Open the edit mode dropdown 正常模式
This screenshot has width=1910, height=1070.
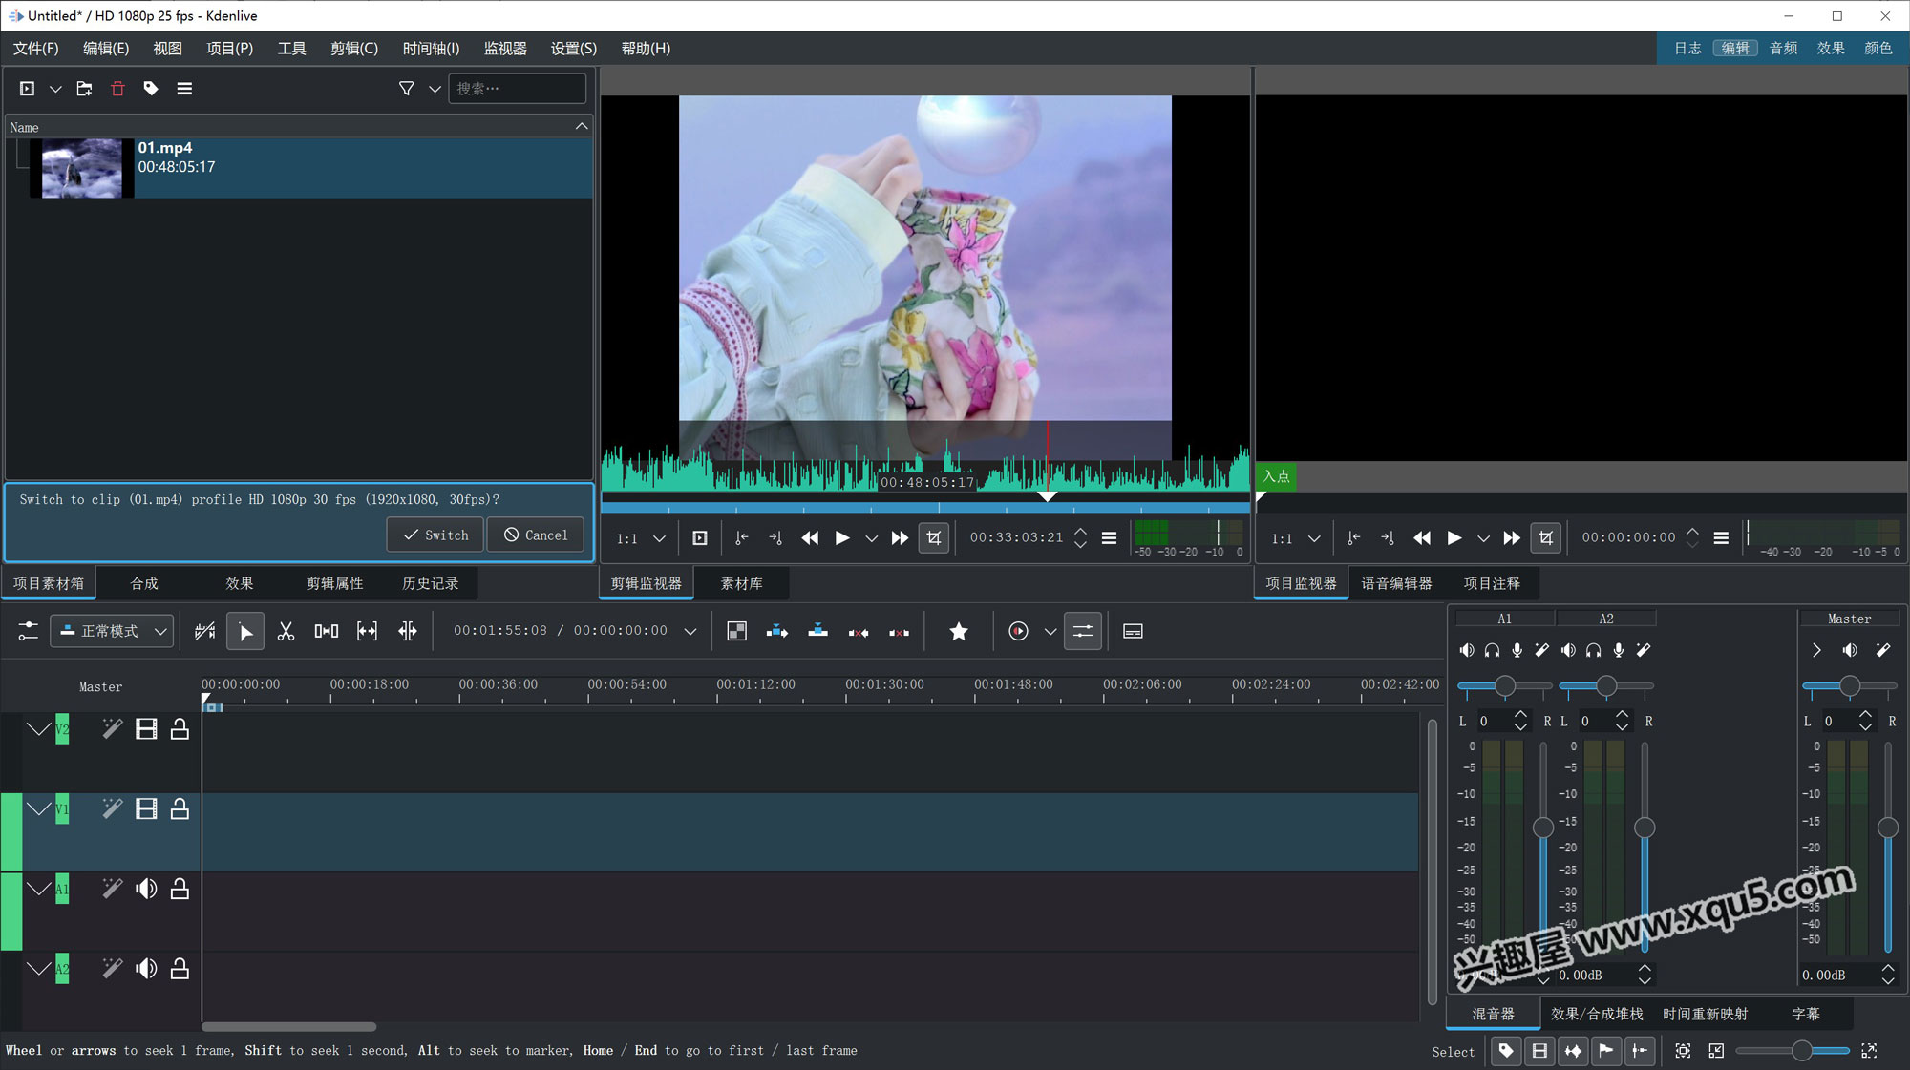pos(113,631)
